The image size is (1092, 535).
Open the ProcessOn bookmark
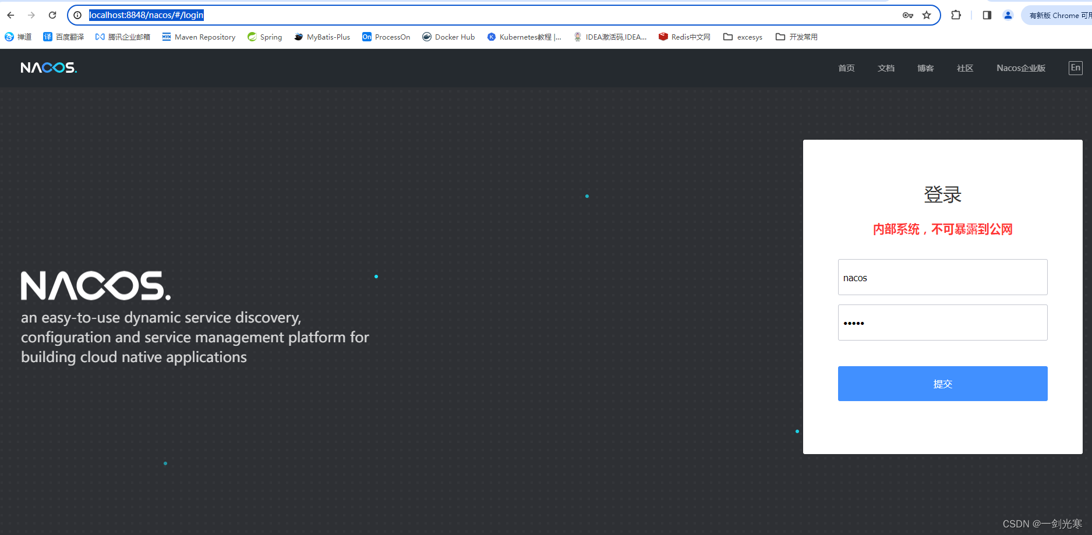[x=386, y=37]
